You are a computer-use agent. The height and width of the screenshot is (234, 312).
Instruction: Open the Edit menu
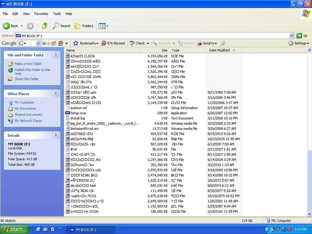15,14
